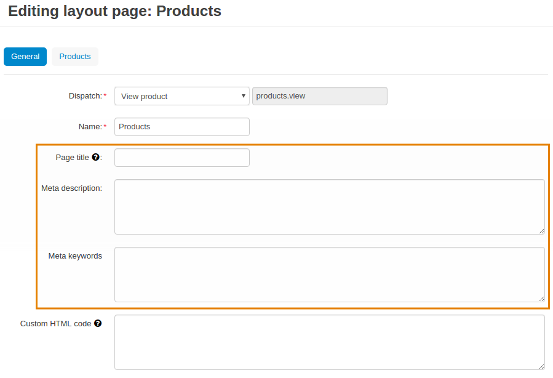Image resolution: width=553 pixels, height=378 pixels.
Task: Switch to the General tab
Action: [25, 57]
